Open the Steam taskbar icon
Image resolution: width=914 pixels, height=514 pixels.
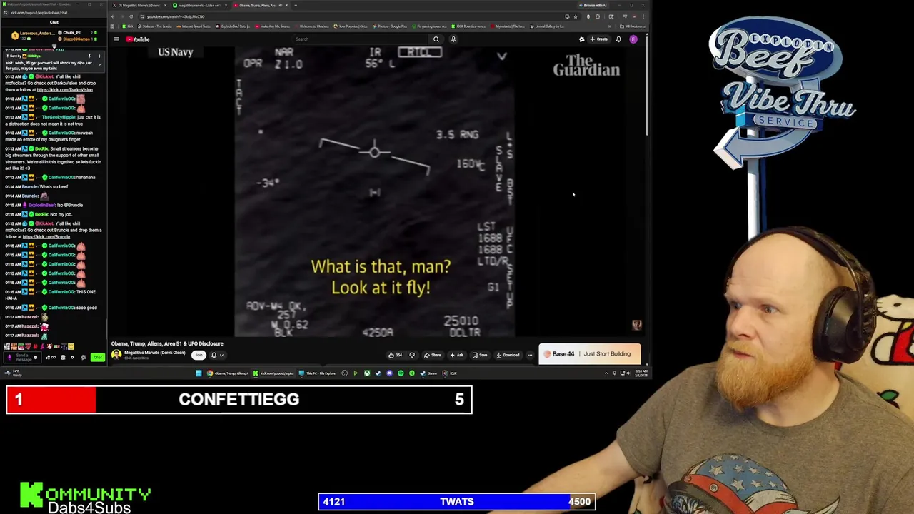[x=427, y=373]
